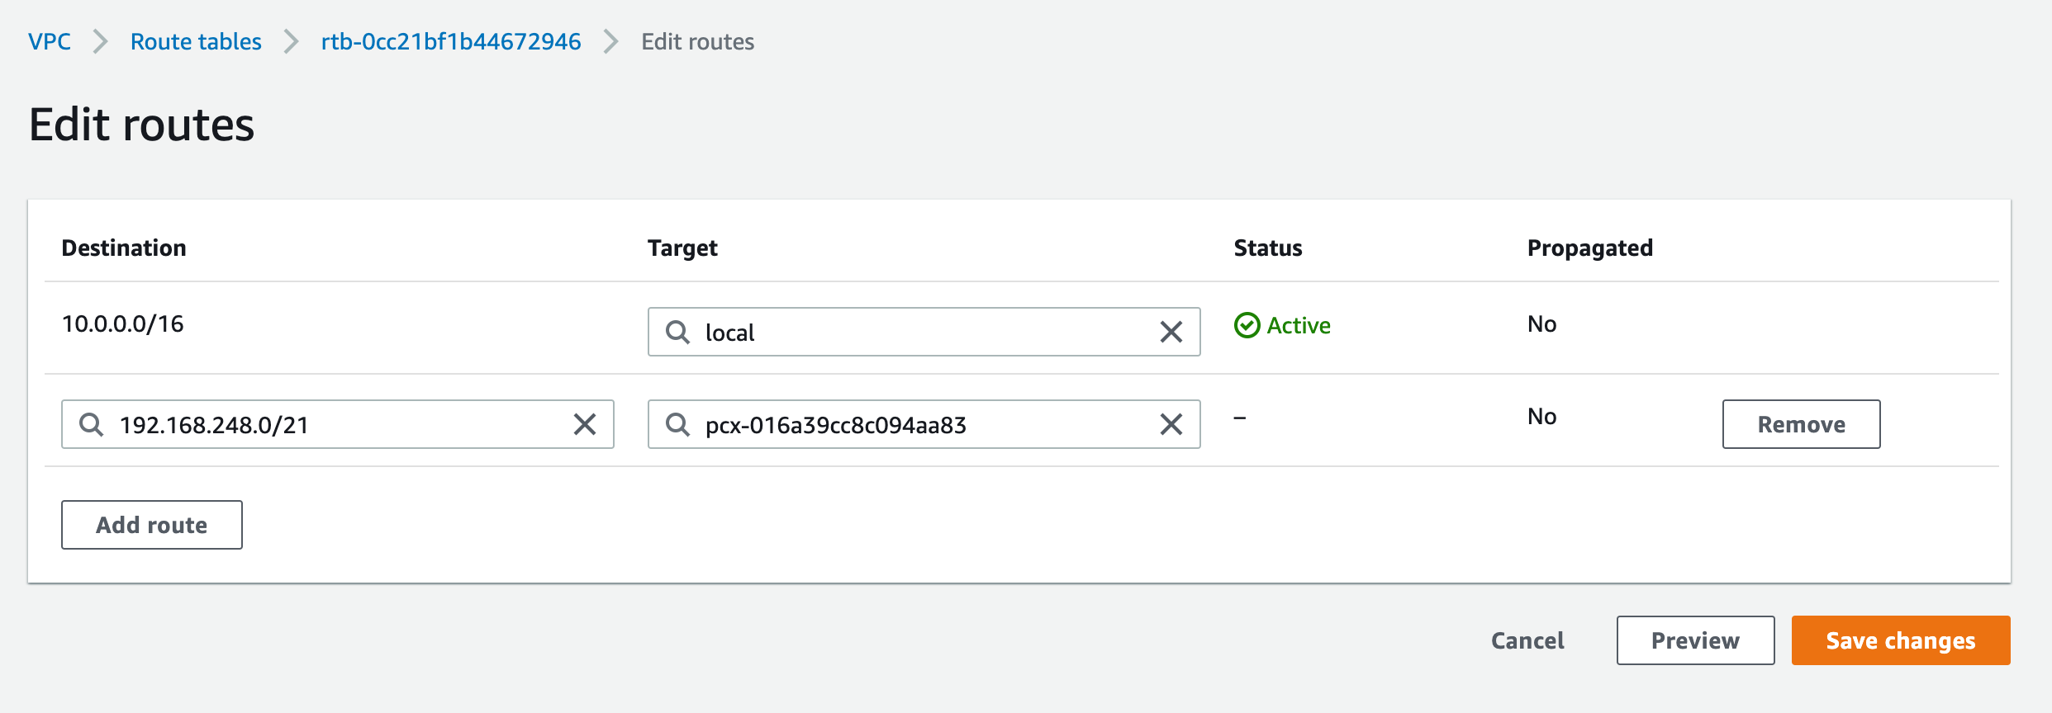Clear the local target field with X
Viewport: 2052px width, 713px height.
pos(1171,332)
